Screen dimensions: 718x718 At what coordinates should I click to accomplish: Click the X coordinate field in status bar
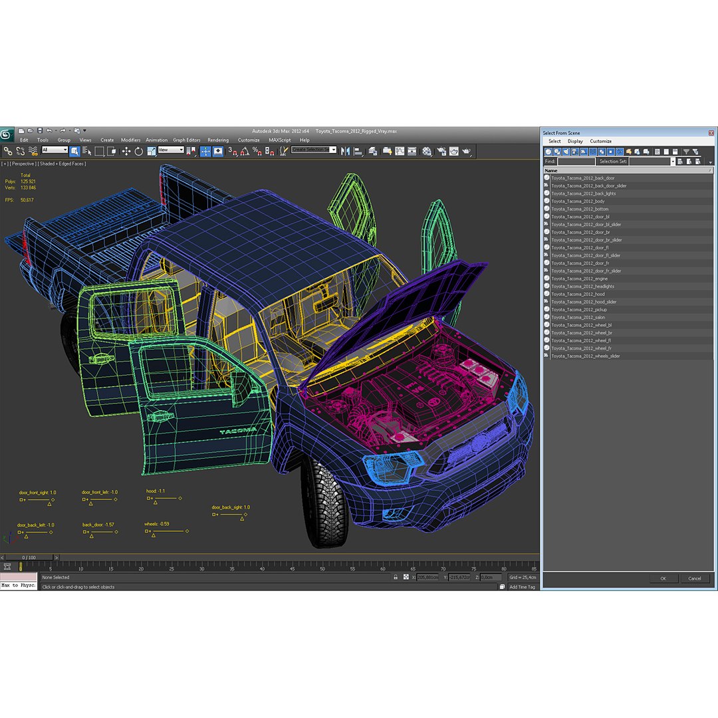pyautogui.click(x=427, y=578)
